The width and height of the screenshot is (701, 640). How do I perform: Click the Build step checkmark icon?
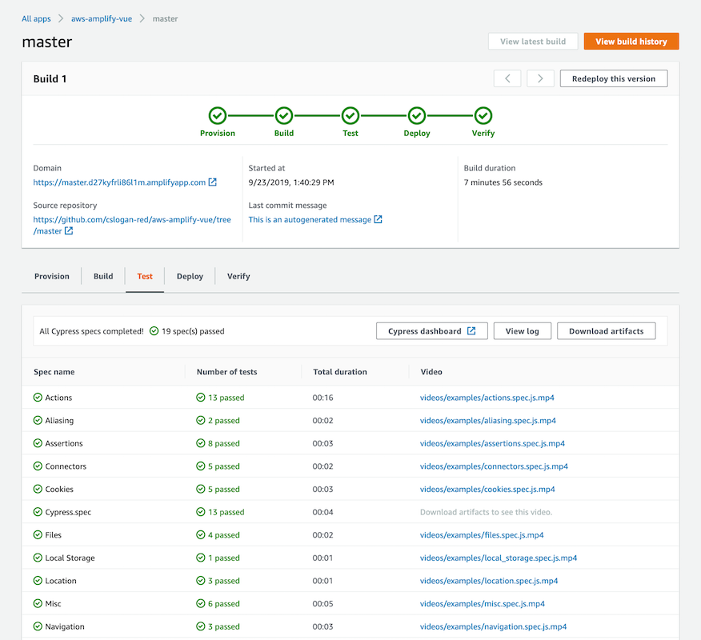pyautogui.click(x=284, y=116)
